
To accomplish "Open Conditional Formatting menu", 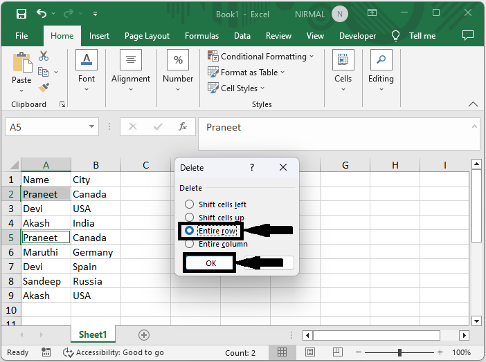I will coord(261,57).
